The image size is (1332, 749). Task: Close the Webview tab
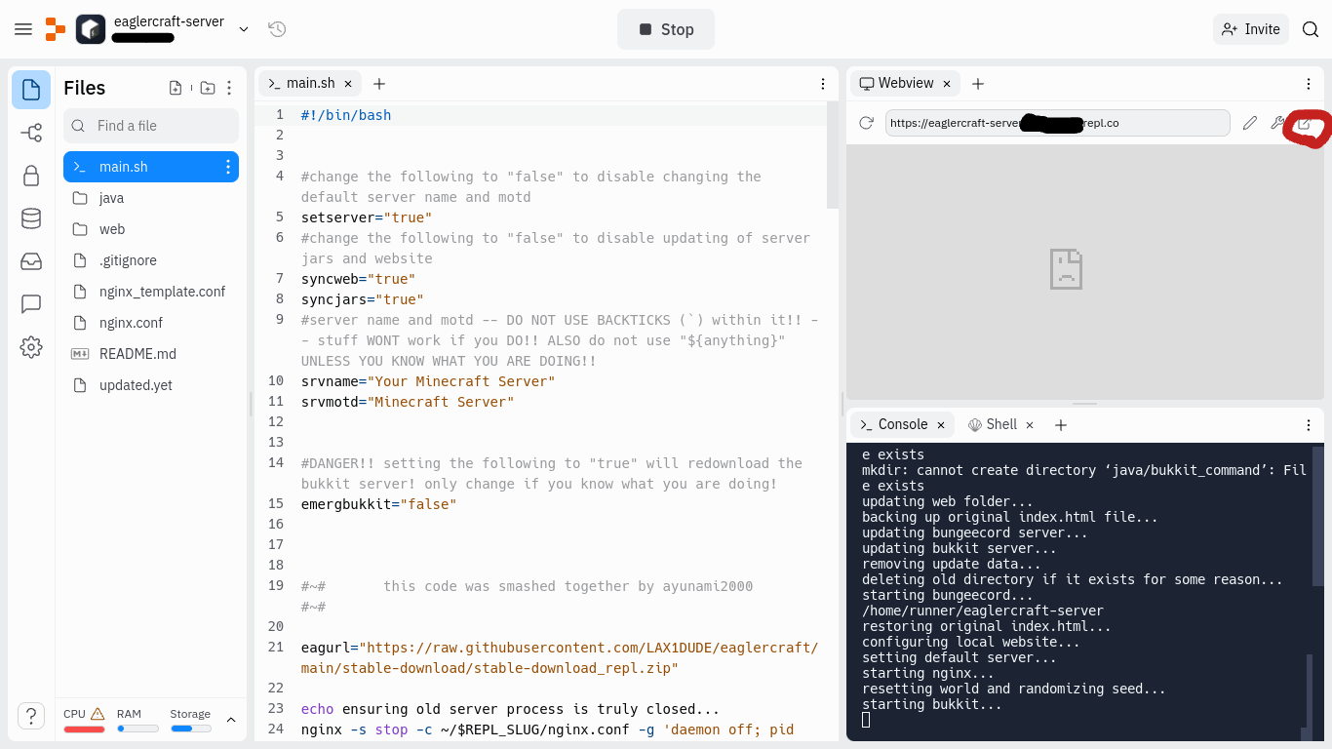click(x=946, y=84)
